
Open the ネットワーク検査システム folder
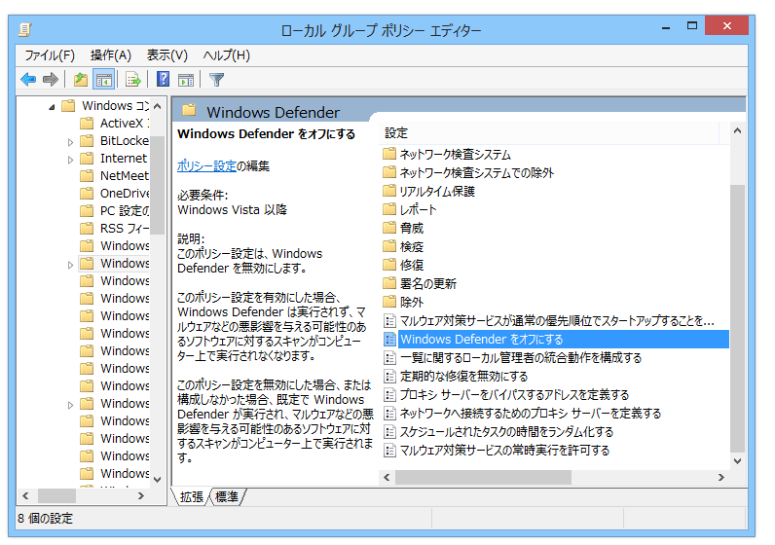pyautogui.click(x=447, y=154)
